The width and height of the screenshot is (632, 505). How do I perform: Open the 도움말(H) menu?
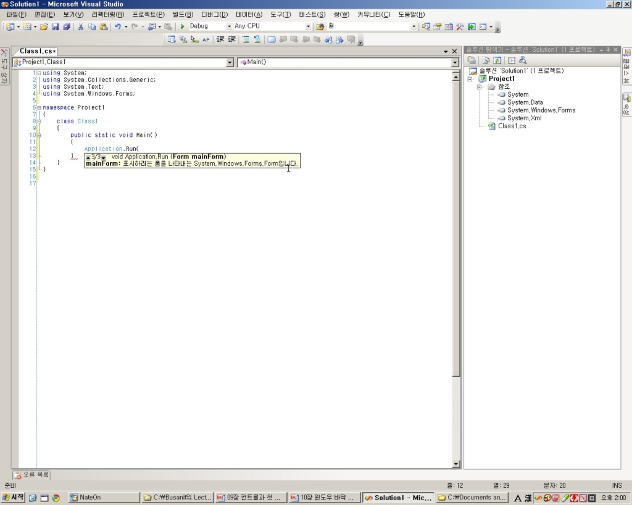(412, 15)
